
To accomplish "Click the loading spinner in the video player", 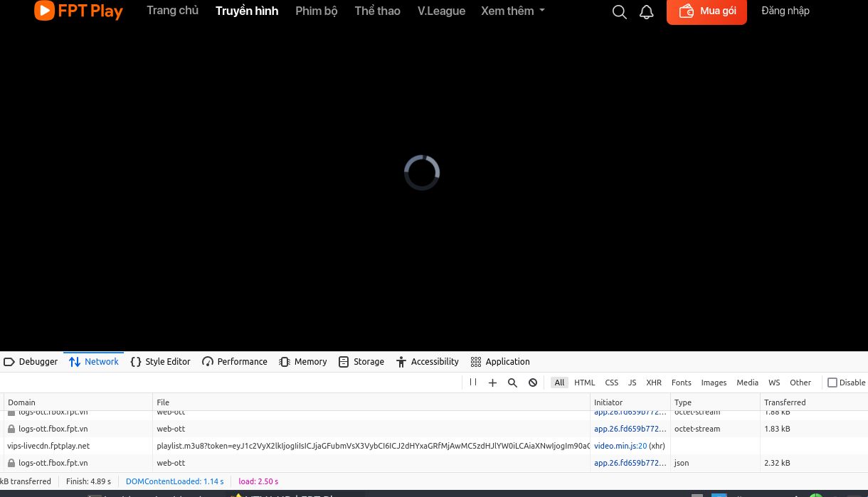I will click(x=422, y=173).
